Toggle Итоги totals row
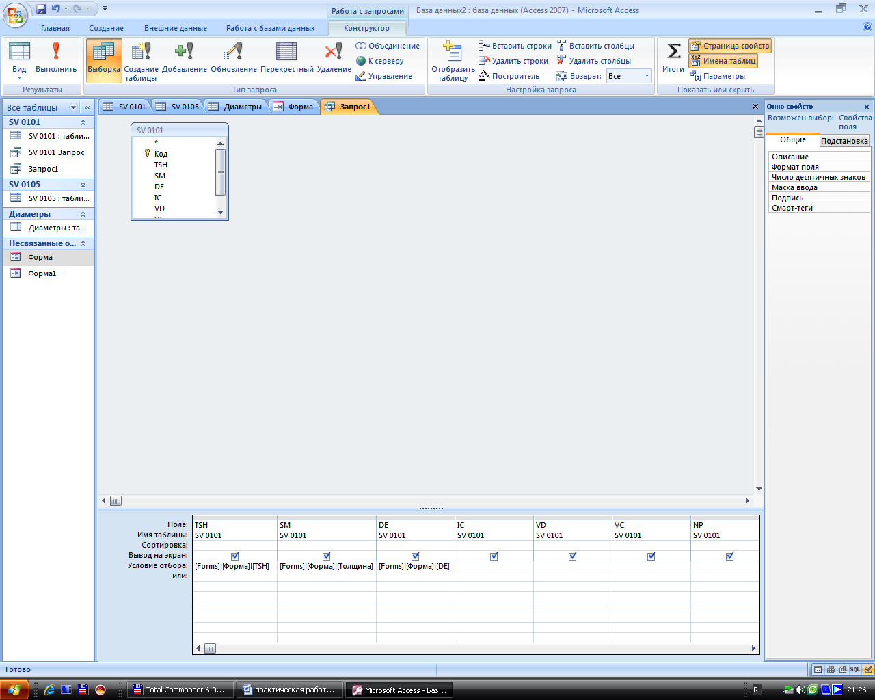This screenshot has width=875, height=700. tap(673, 59)
